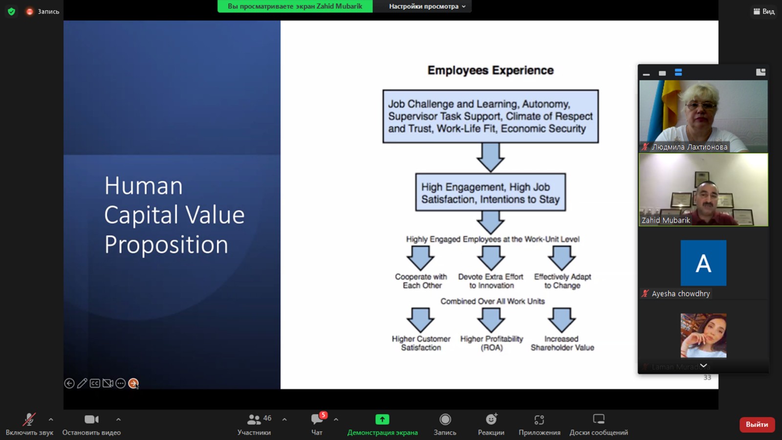This screenshot has height=440, width=782.
Task: Select Zahid Mubarik video thumbnail
Action: (703, 190)
